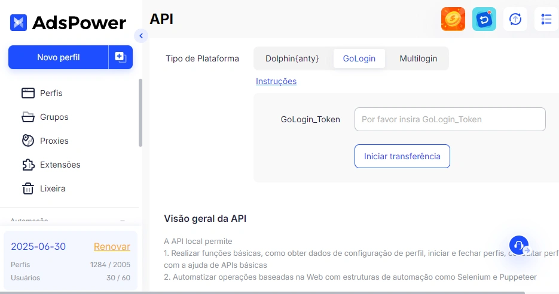Image resolution: width=559 pixels, height=294 pixels.
Task: Click the sidebar vertical scrollbar
Action: coord(140,113)
